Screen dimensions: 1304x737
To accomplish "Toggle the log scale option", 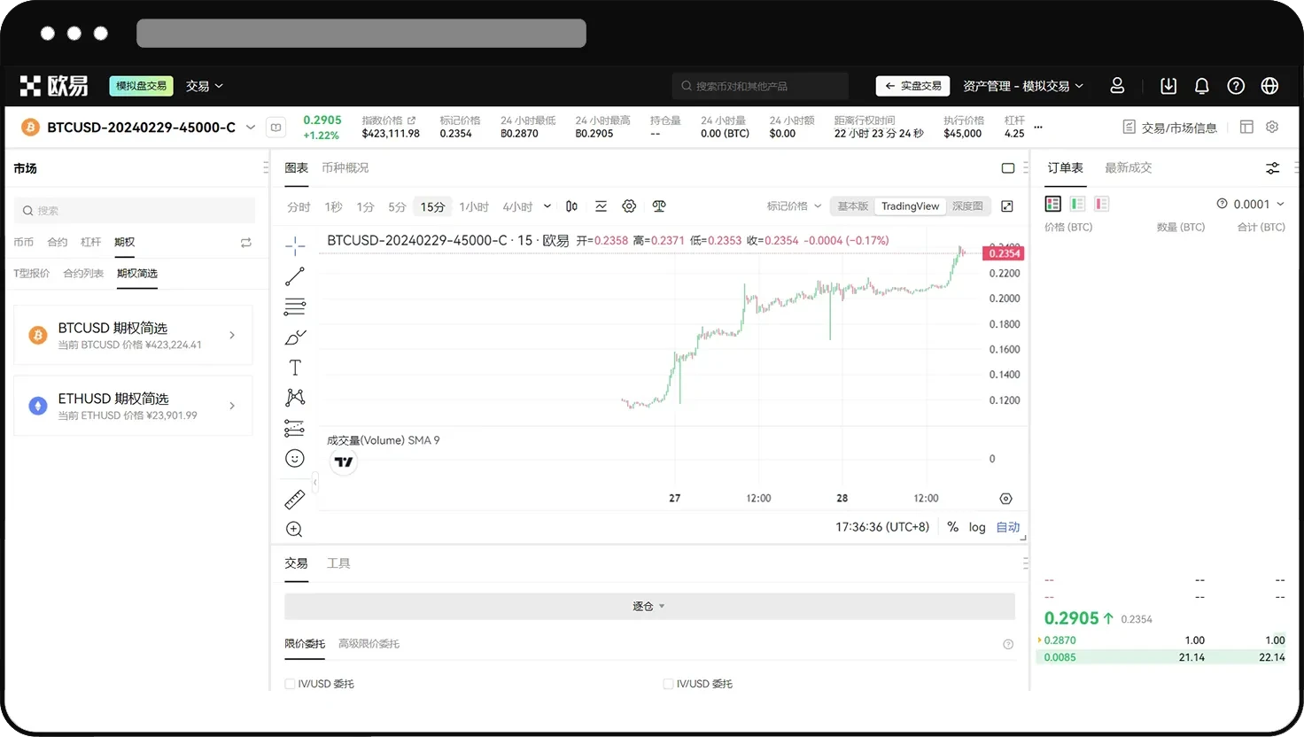I will pyautogui.click(x=977, y=527).
